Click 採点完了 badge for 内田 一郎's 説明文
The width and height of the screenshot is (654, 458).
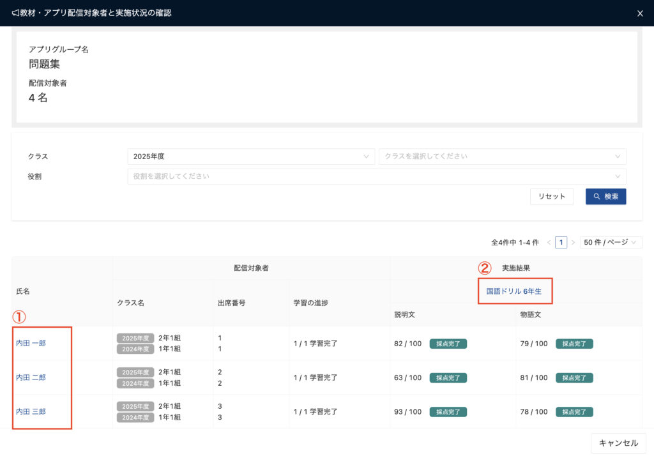448,344
